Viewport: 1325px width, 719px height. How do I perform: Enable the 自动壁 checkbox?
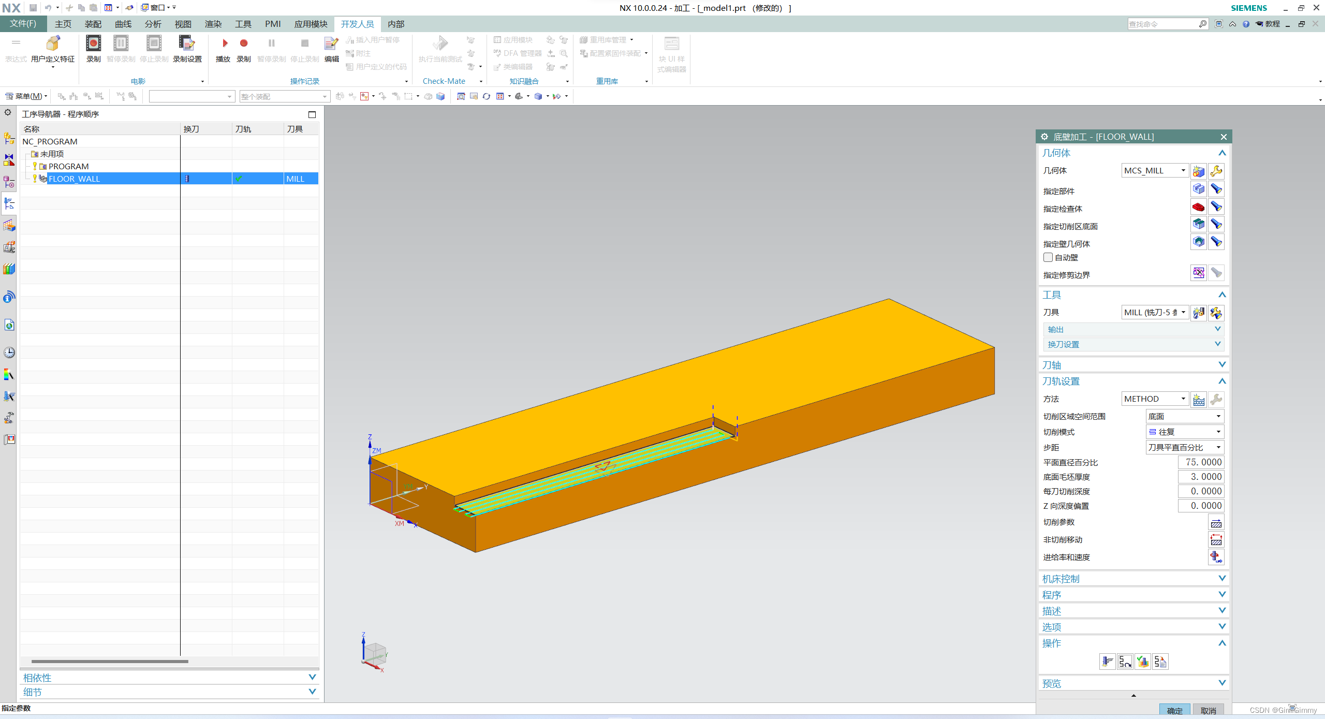pos(1048,257)
